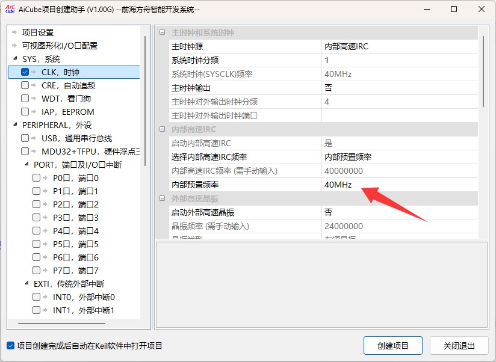Click the tree panel vertical scrollbar
This screenshot has height=362, width=496.
tap(145, 101)
